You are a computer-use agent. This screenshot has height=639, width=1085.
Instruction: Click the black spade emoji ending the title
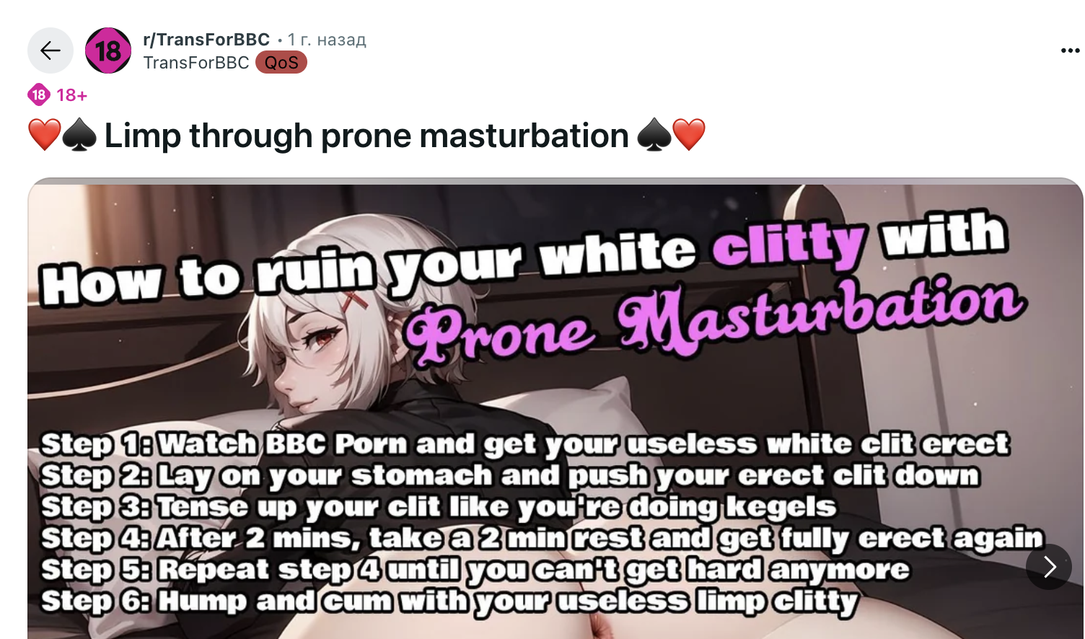point(654,135)
